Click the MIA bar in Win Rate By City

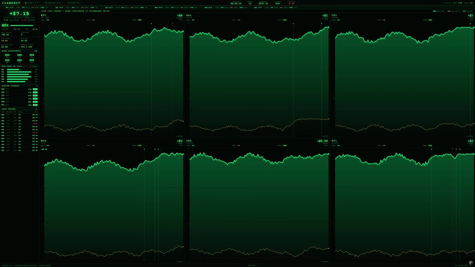19,77
